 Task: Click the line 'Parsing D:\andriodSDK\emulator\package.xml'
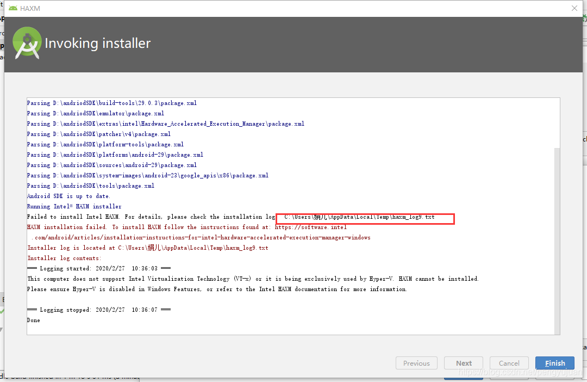pyautogui.click(x=96, y=113)
